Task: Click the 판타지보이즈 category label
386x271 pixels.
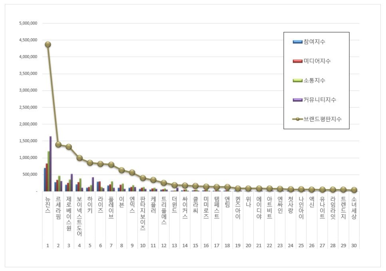Action: [x=143, y=214]
